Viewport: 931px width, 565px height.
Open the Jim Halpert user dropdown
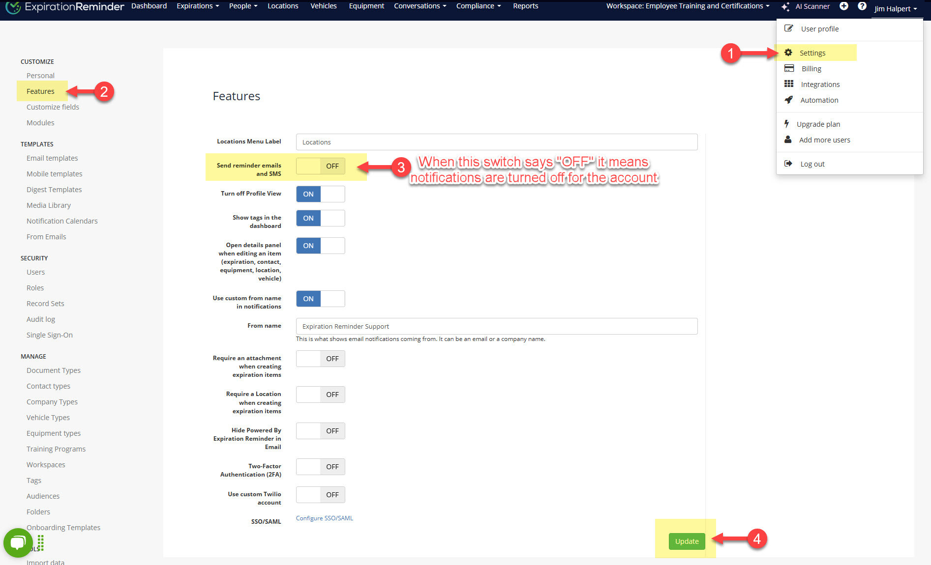click(x=895, y=9)
